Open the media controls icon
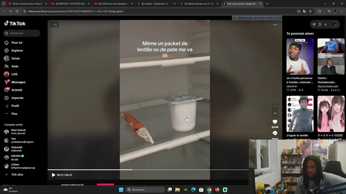The image size is (346, 194). [329, 11]
